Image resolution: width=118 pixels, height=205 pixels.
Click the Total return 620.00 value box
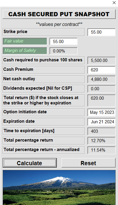coord(102,100)
